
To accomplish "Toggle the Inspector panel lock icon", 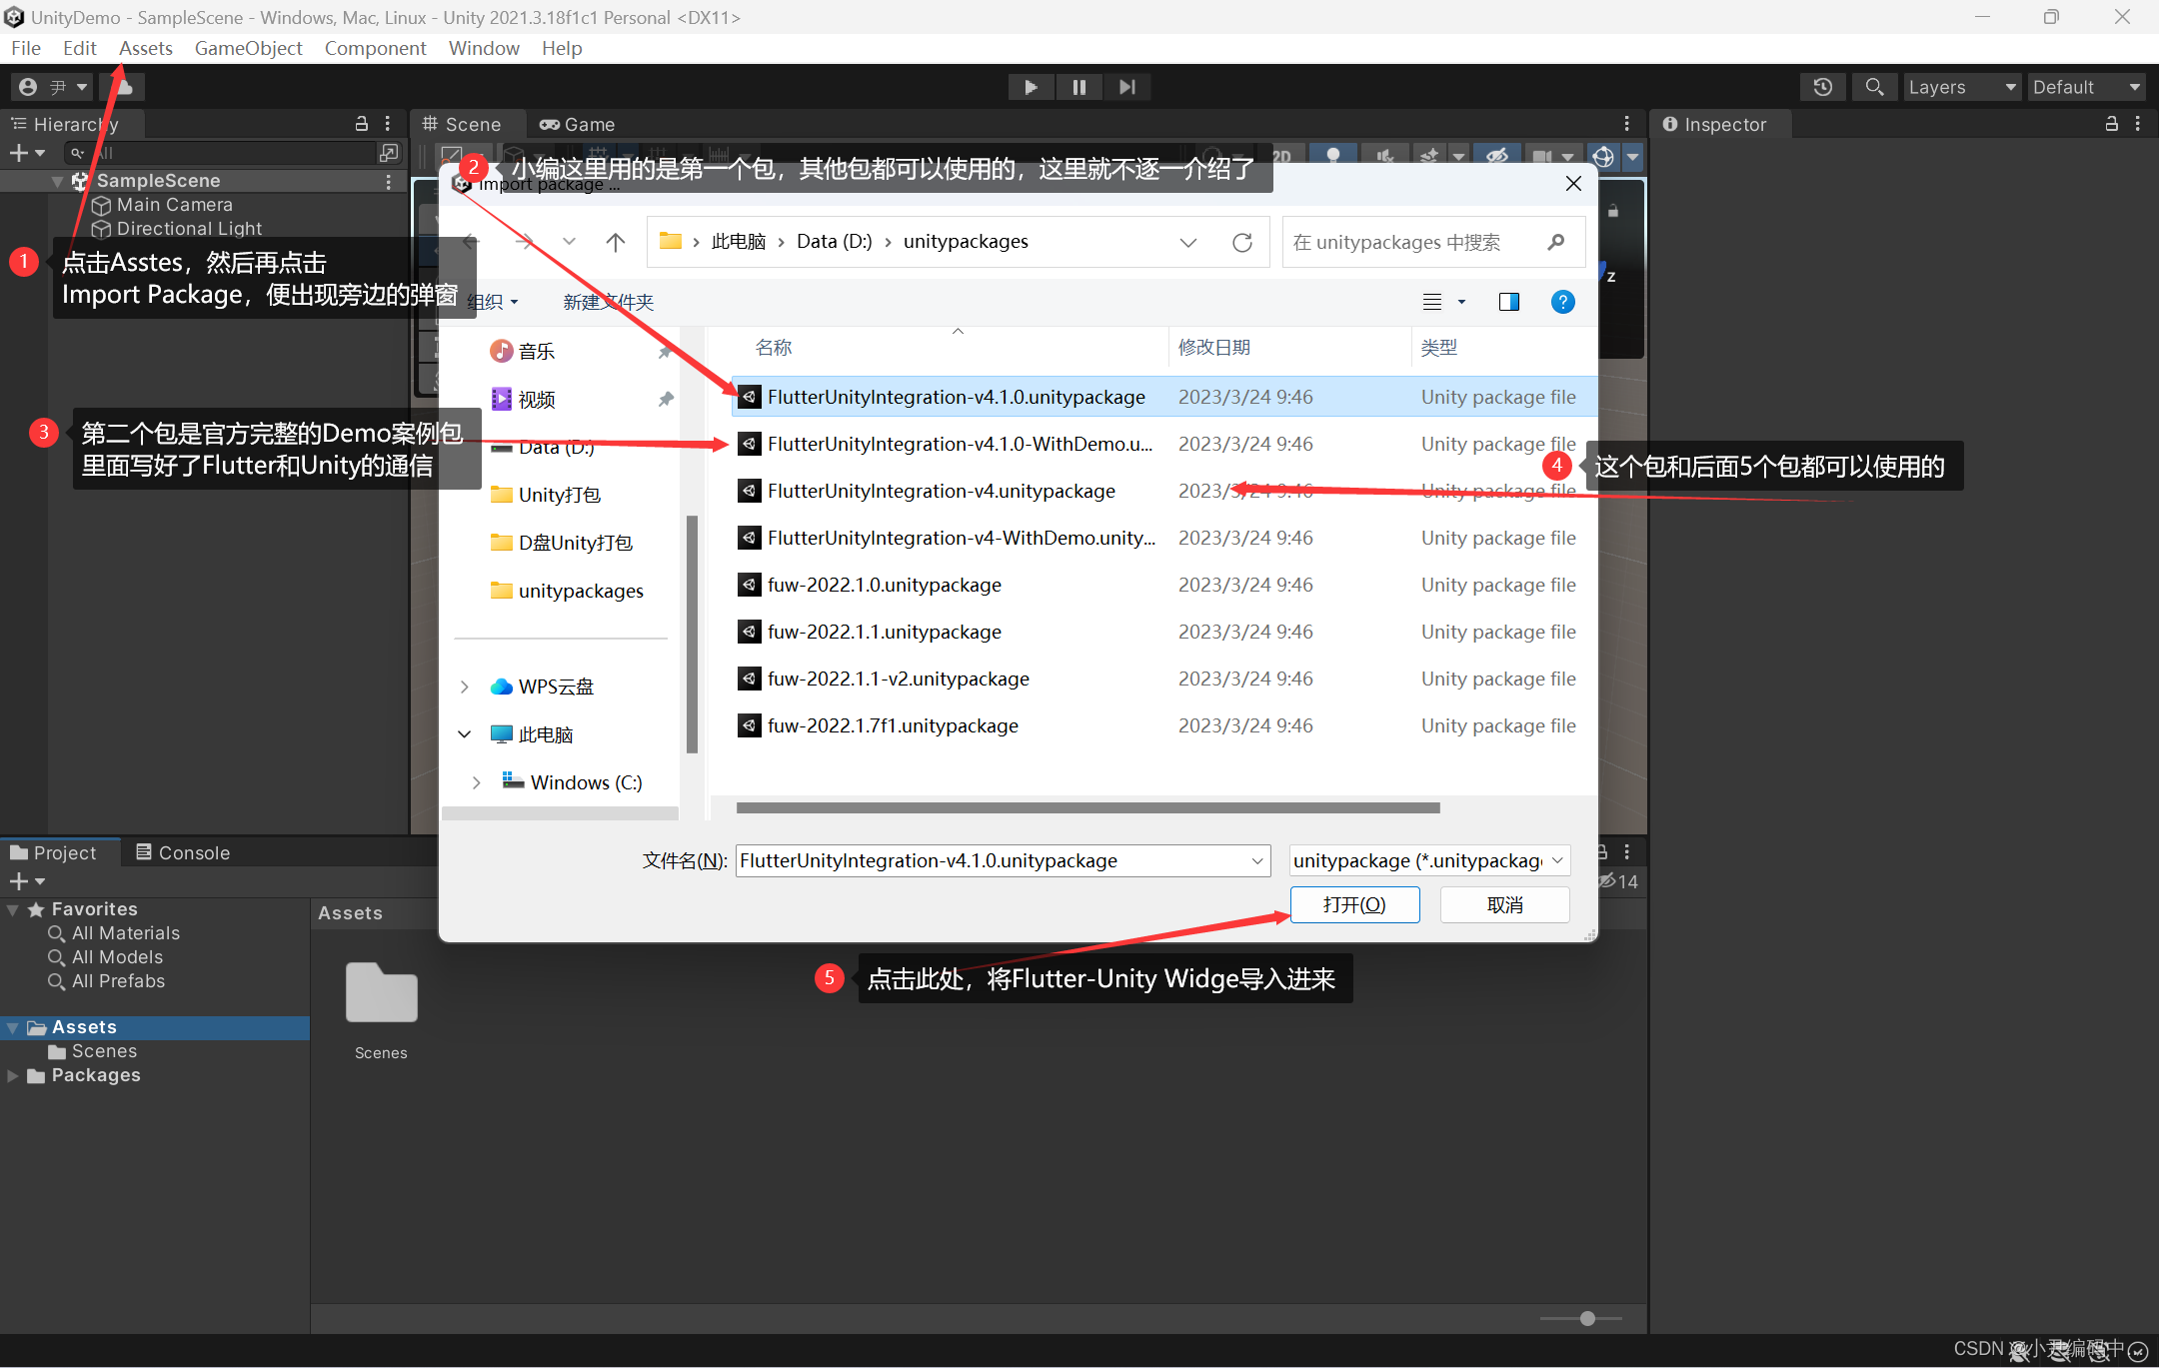I will [x=2112, y=124].
